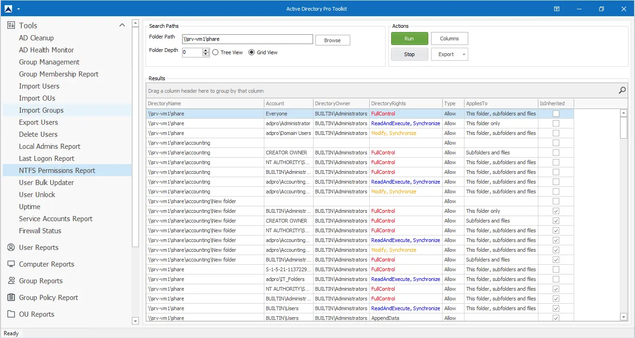Click the layout icon in the title bar
Screen dimensions: 635x338
tap(557, 9)
